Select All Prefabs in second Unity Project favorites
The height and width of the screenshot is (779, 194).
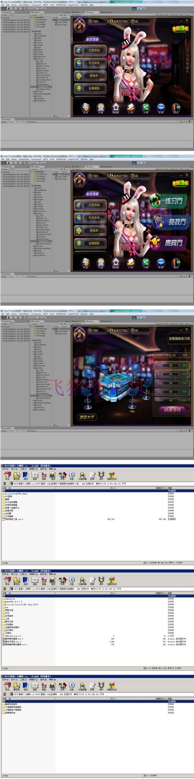click(41, 179)
